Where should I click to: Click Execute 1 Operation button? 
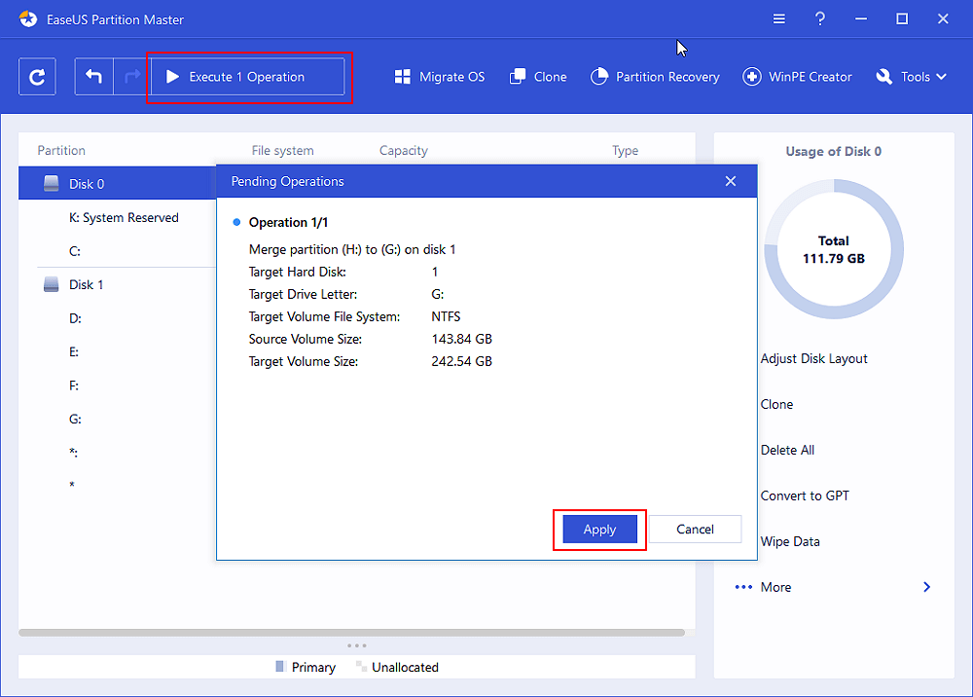tap(247, 77)
